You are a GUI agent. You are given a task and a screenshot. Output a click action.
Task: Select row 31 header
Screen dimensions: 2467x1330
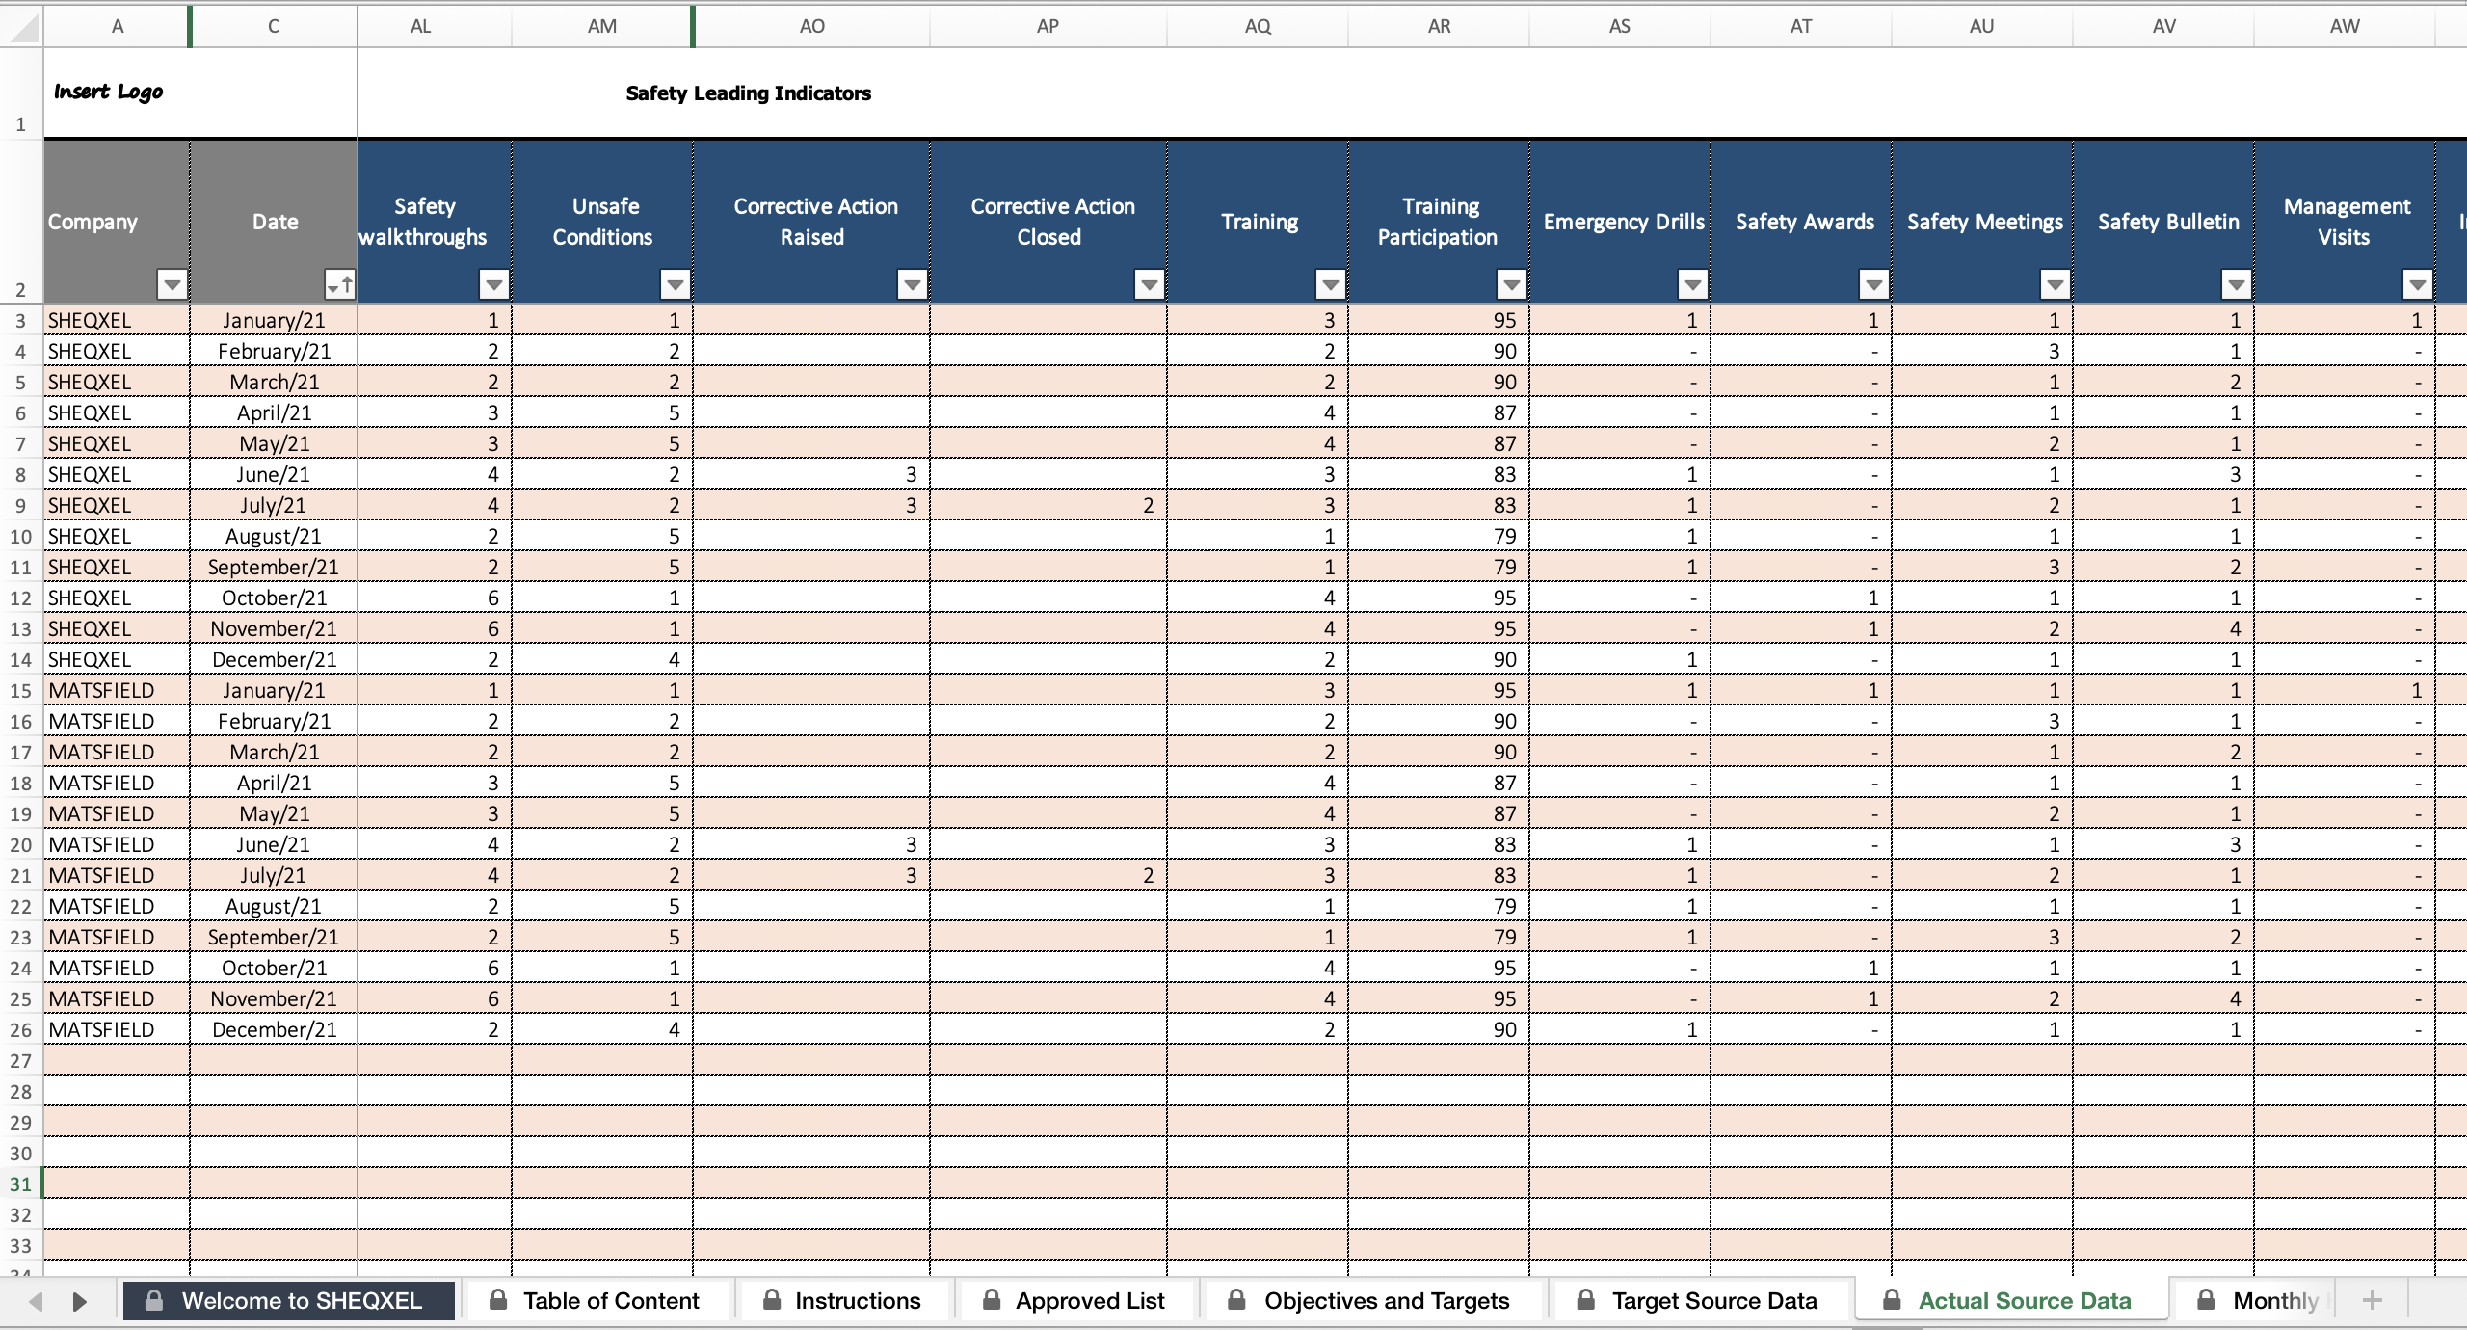(x=21, y=1184)
